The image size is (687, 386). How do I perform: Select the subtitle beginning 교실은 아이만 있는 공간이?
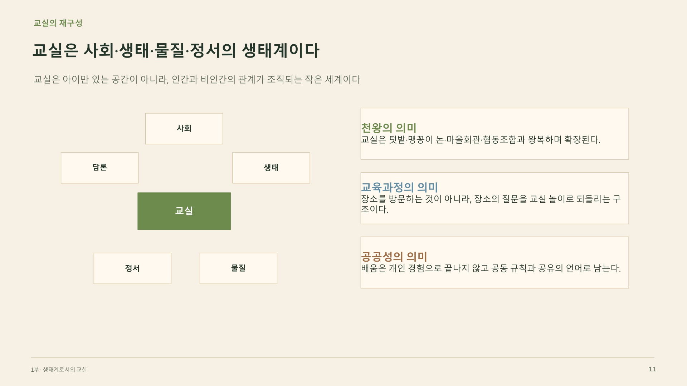point(197,79)
